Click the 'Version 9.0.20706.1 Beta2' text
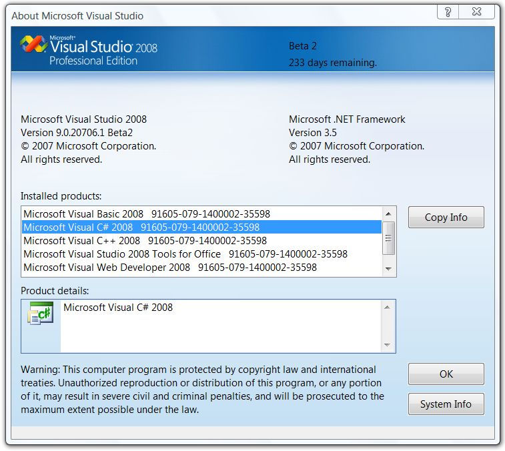Image resolution: width=505 pixels, height=451 pixels. (x=77, y=132)
